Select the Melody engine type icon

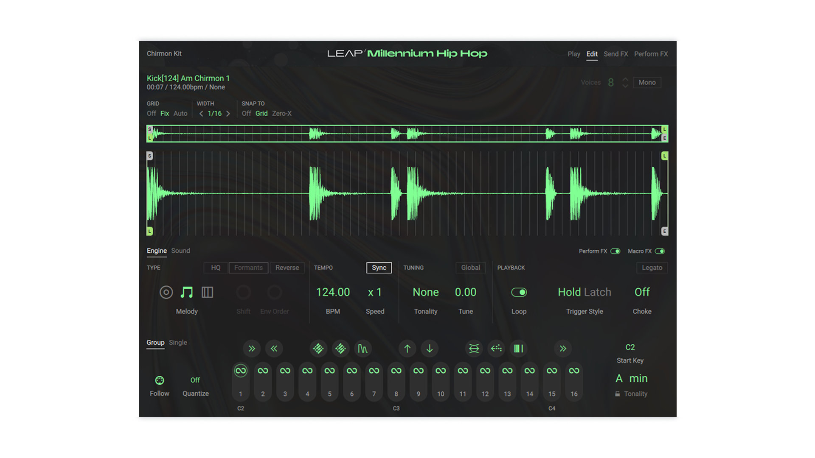pos(187,292)
